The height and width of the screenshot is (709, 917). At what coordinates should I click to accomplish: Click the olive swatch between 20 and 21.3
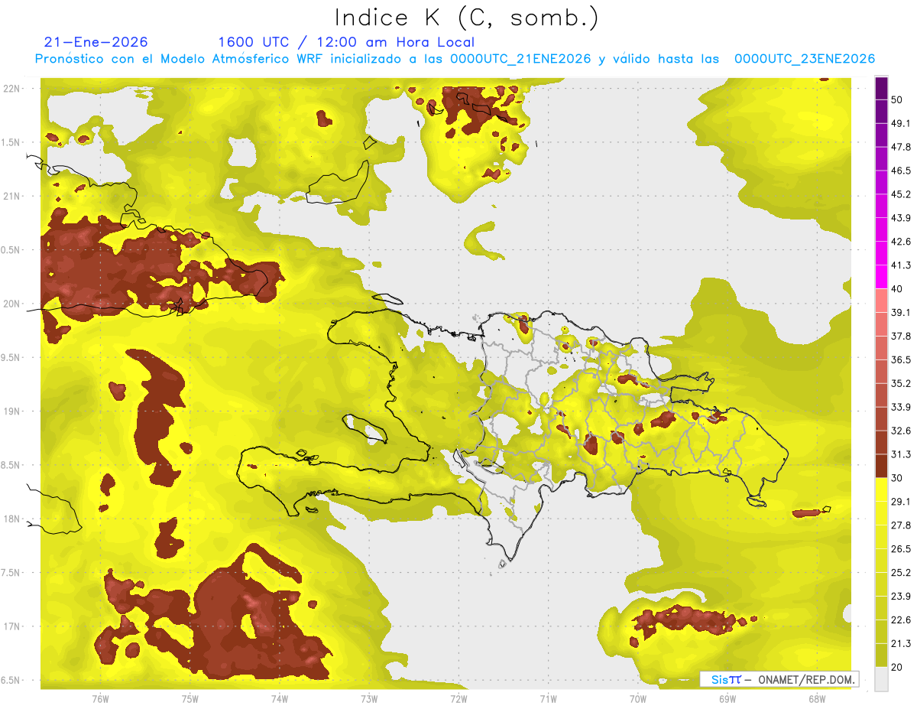tap(881, 655)
